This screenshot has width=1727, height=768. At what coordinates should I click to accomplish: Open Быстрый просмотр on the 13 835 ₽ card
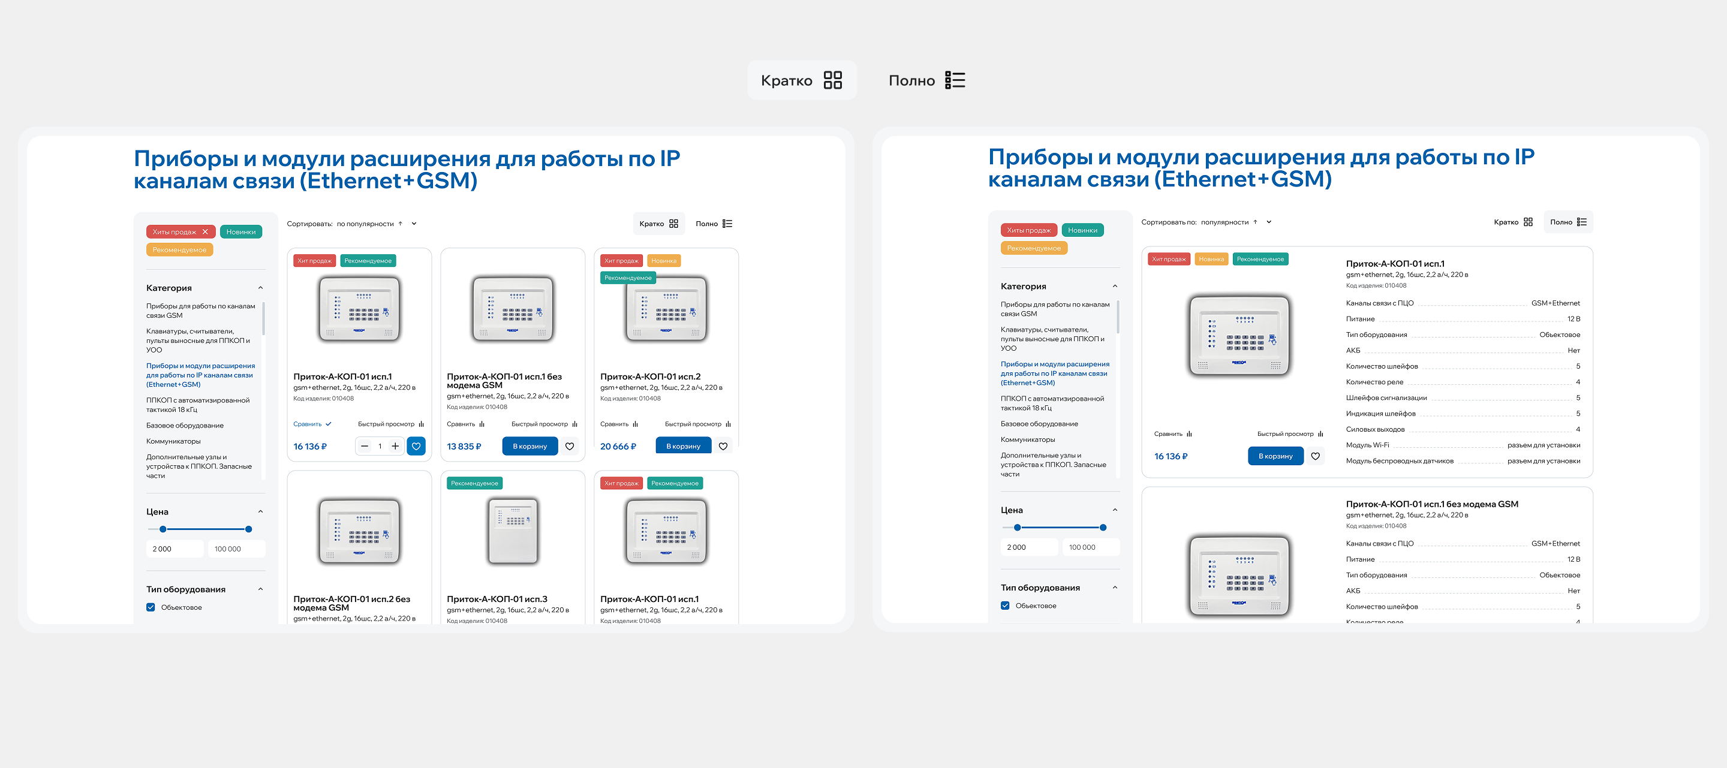point(544,424)
